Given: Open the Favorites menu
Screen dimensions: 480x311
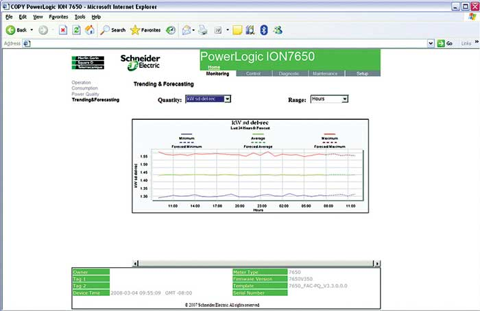Looking at the screenshot, I should [58, 17].
